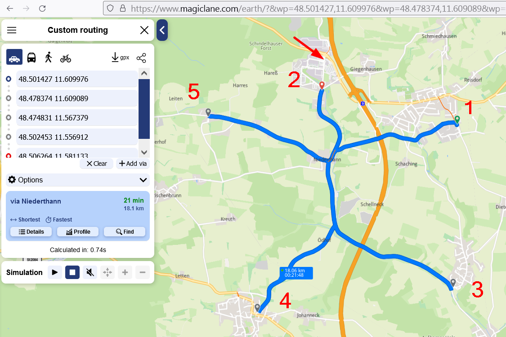The width and height of the screenshot is (506, 337).
Task: Reload the browser page
Action: click(42, 9)
